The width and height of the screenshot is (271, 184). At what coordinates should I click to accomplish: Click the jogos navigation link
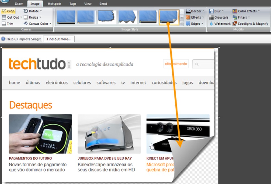coord(188,83)
